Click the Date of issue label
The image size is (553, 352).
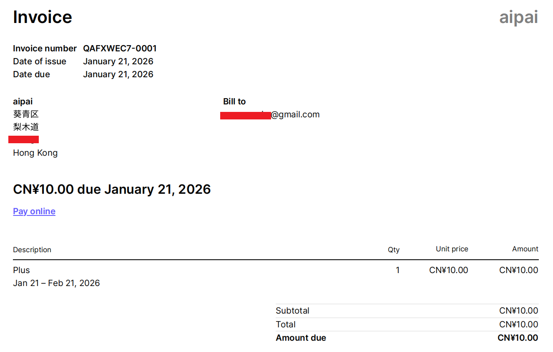point(40,61)
